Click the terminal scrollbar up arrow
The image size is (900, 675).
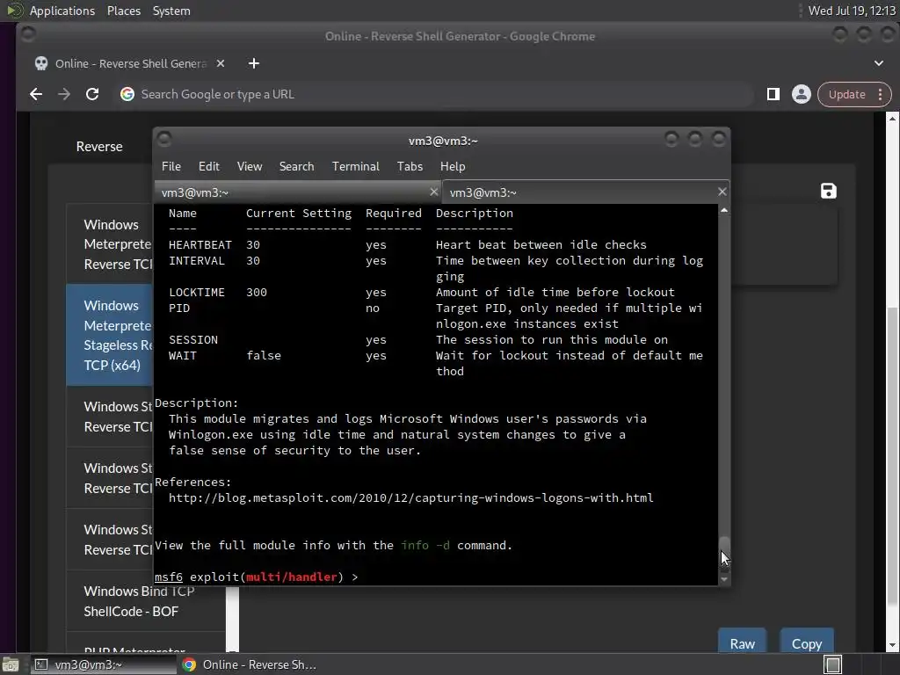724,211
